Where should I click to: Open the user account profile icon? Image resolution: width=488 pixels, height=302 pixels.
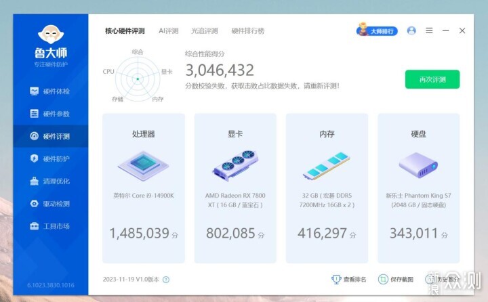[411, 30]
